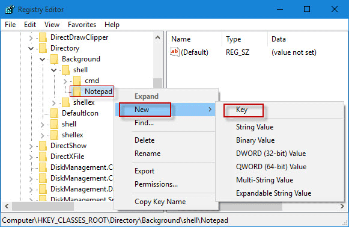Image resolution: width=349 pixels, height=227 pixels.
Task: Click the DirectDrawClipper folder icon
Action: [x=43, y=37]
